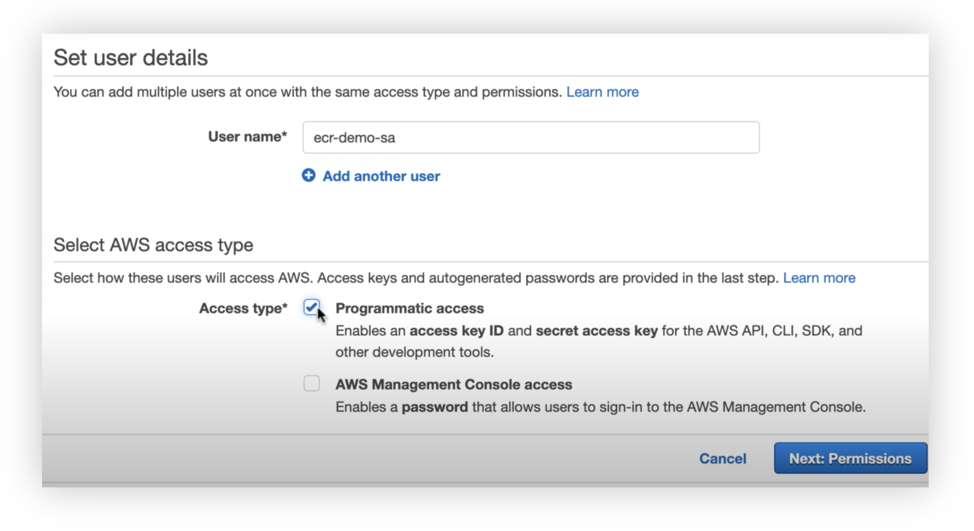Open Learn more about AWS access types
Image resolution: width=974 pixels, height=531 pixels.
[820, 277]
